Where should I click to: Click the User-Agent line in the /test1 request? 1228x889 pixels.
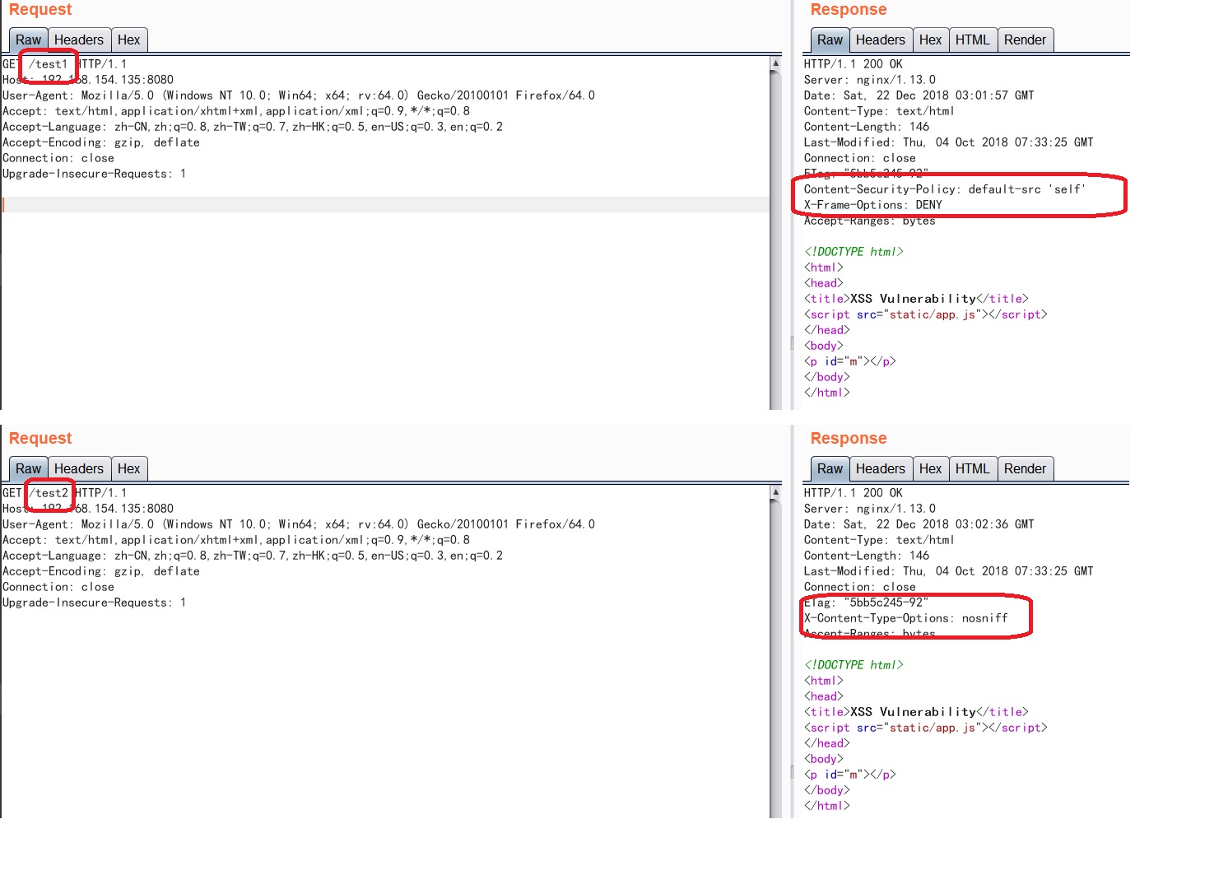[x=299, y=95]
